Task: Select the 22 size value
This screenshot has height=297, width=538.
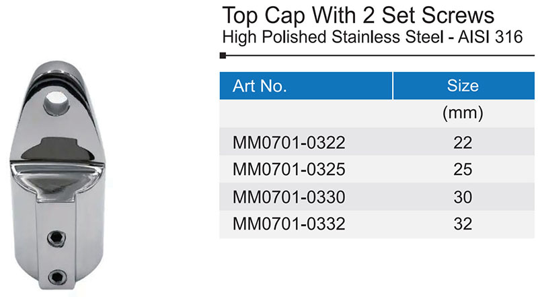Action: point(463,143)
